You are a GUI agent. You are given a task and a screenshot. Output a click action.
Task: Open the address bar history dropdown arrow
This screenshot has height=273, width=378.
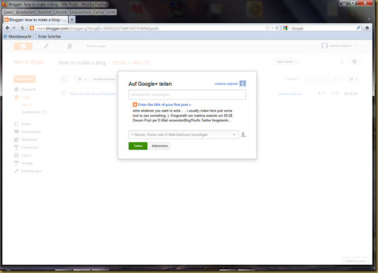272,28
